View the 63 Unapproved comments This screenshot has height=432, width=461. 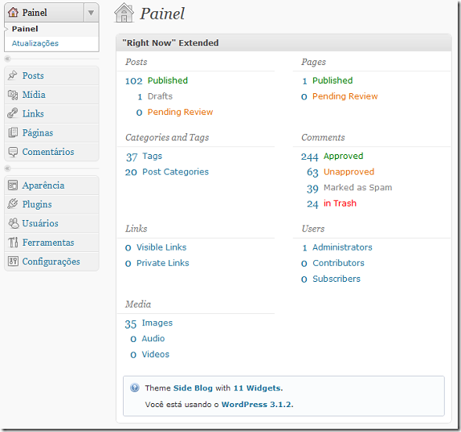click(341, 172)
